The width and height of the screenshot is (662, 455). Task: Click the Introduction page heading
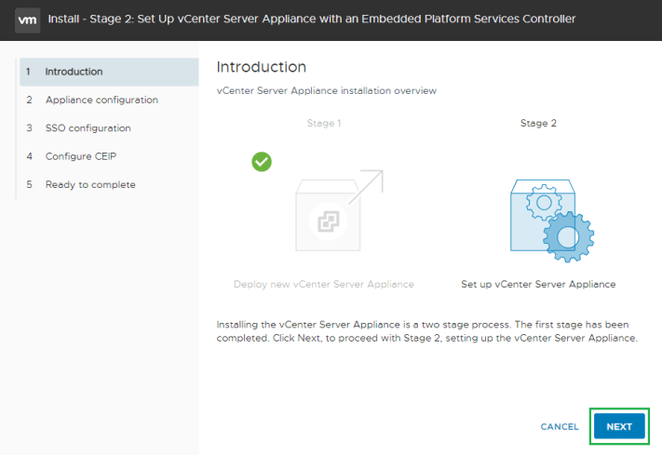[x=261, y=68]
